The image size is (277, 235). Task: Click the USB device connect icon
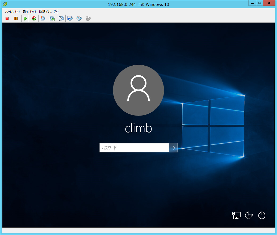pyautogui.click(x=88, y=18)
